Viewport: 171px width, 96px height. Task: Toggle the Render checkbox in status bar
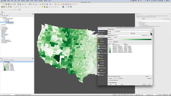[158, 95]
